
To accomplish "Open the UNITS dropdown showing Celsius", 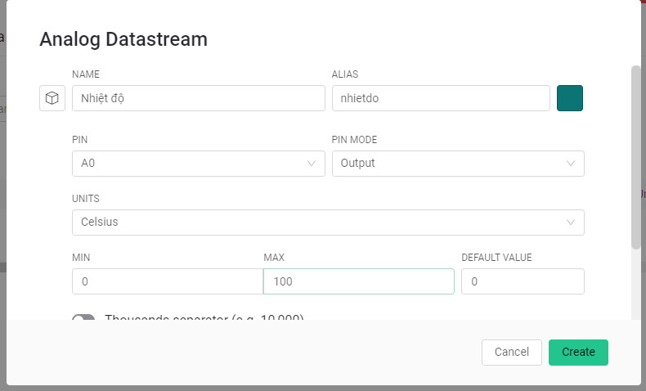I will pyautogui.click(x=319, y=222).
